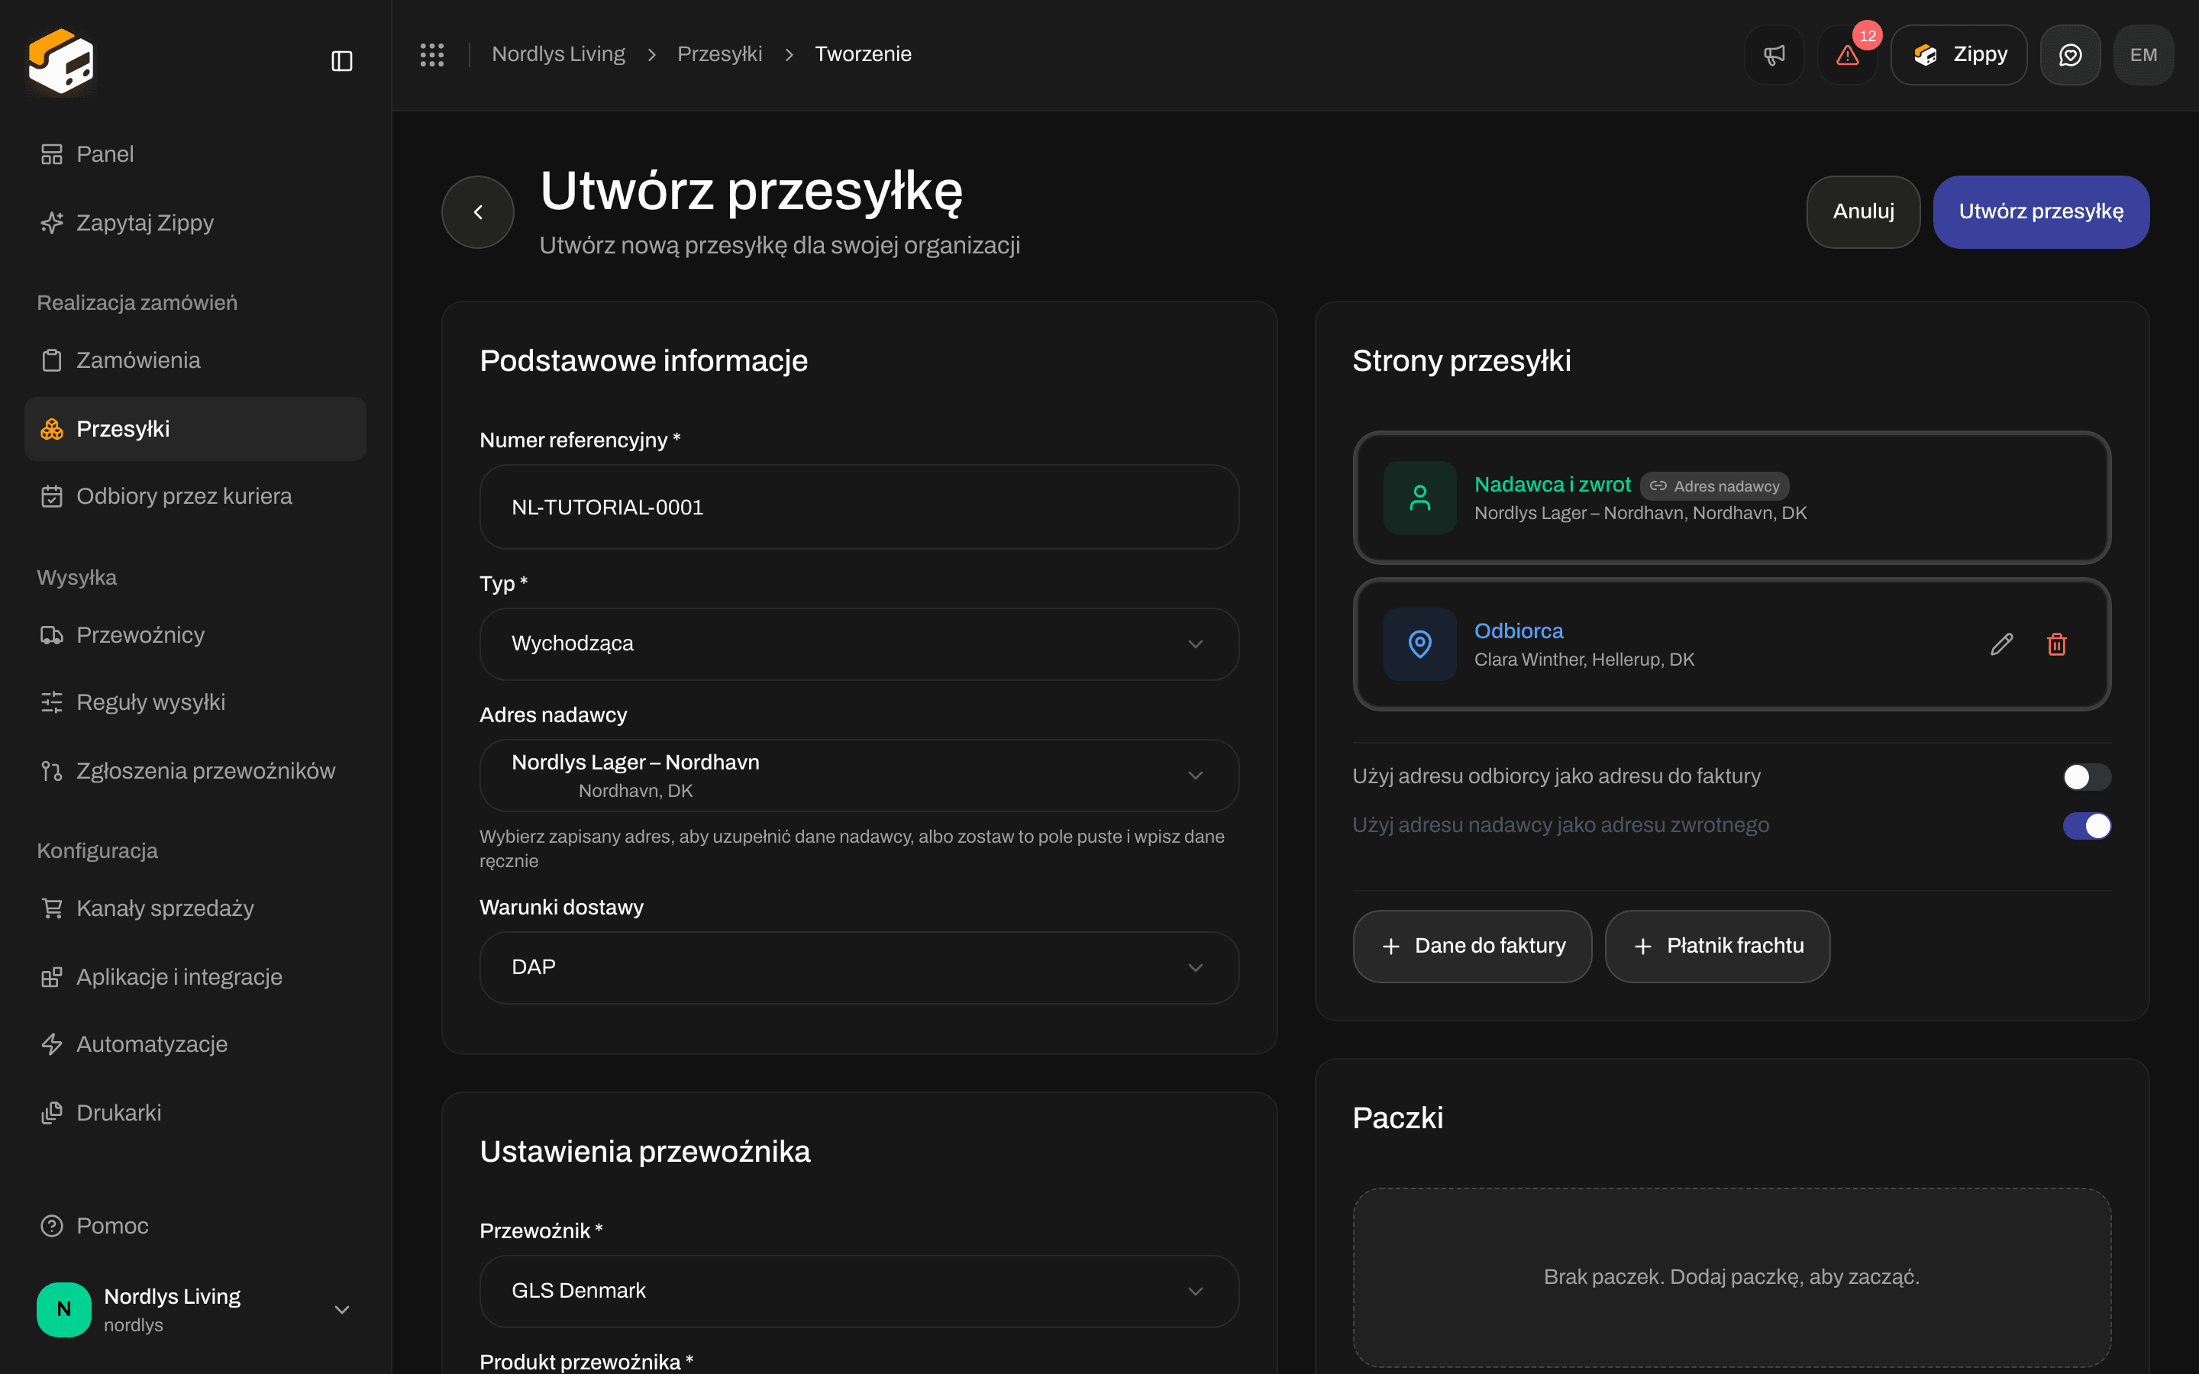Click the blue Utwórz przesyłkę button
Screen dimensions: 2199x1374
2041,211
